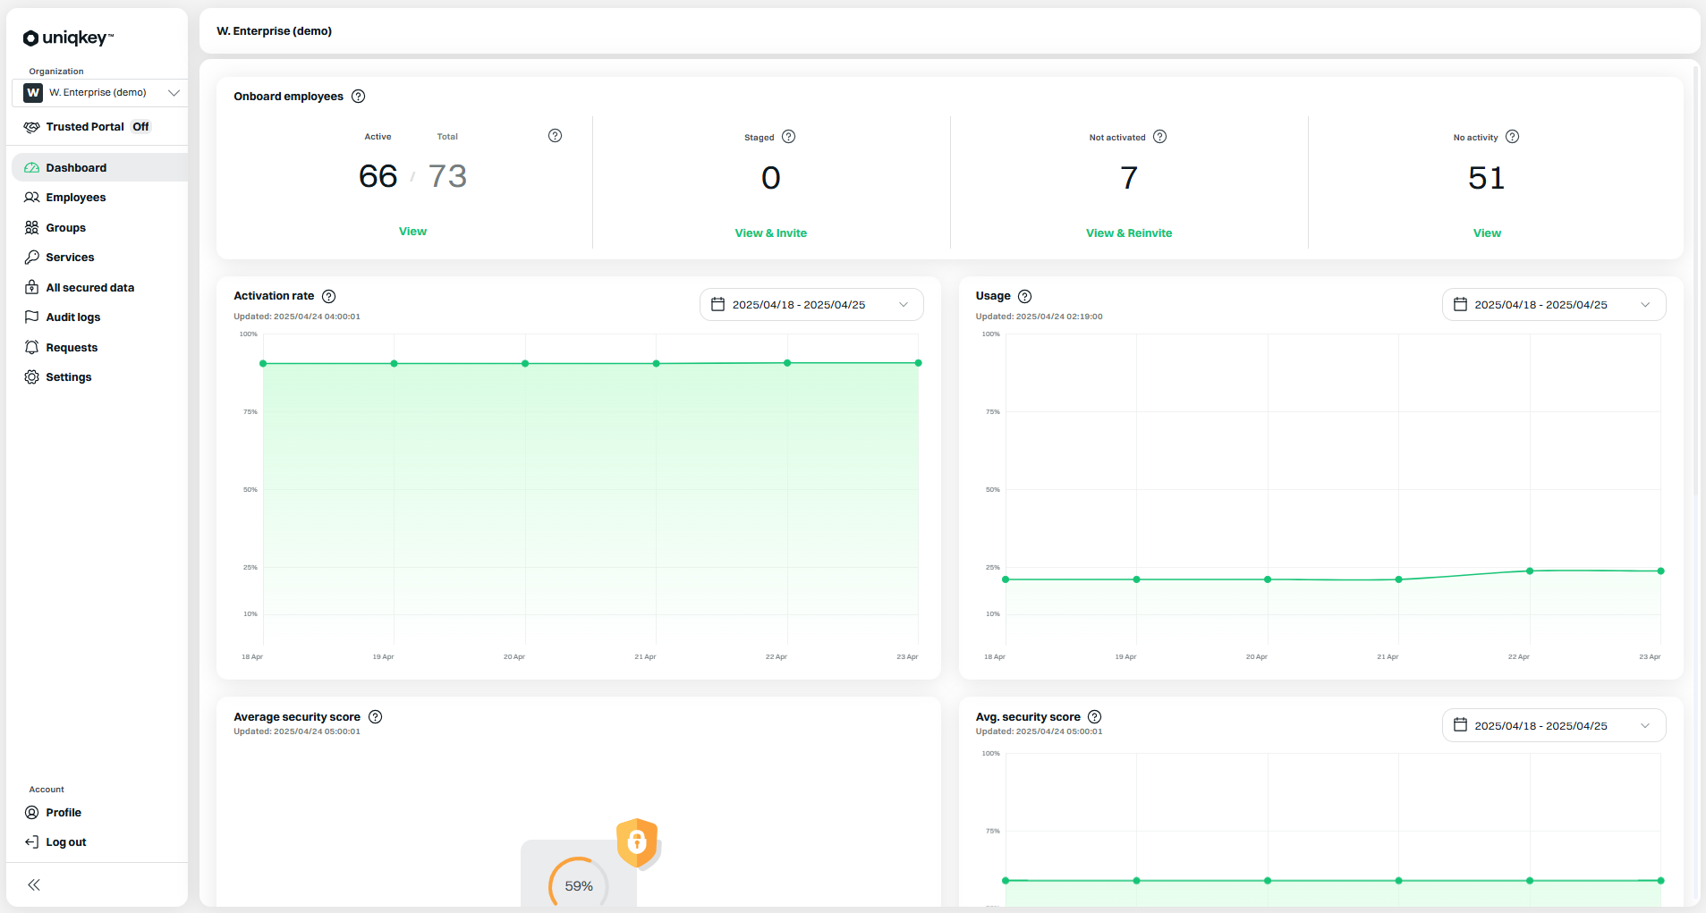Open help icon next to Staged

[x=789, y=137]
